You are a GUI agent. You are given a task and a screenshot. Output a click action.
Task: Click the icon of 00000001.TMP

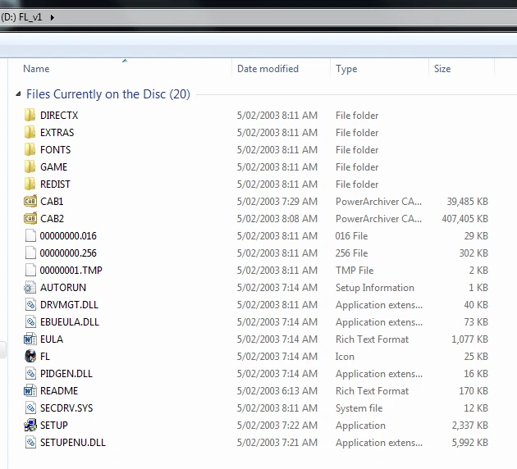point(30,270)
